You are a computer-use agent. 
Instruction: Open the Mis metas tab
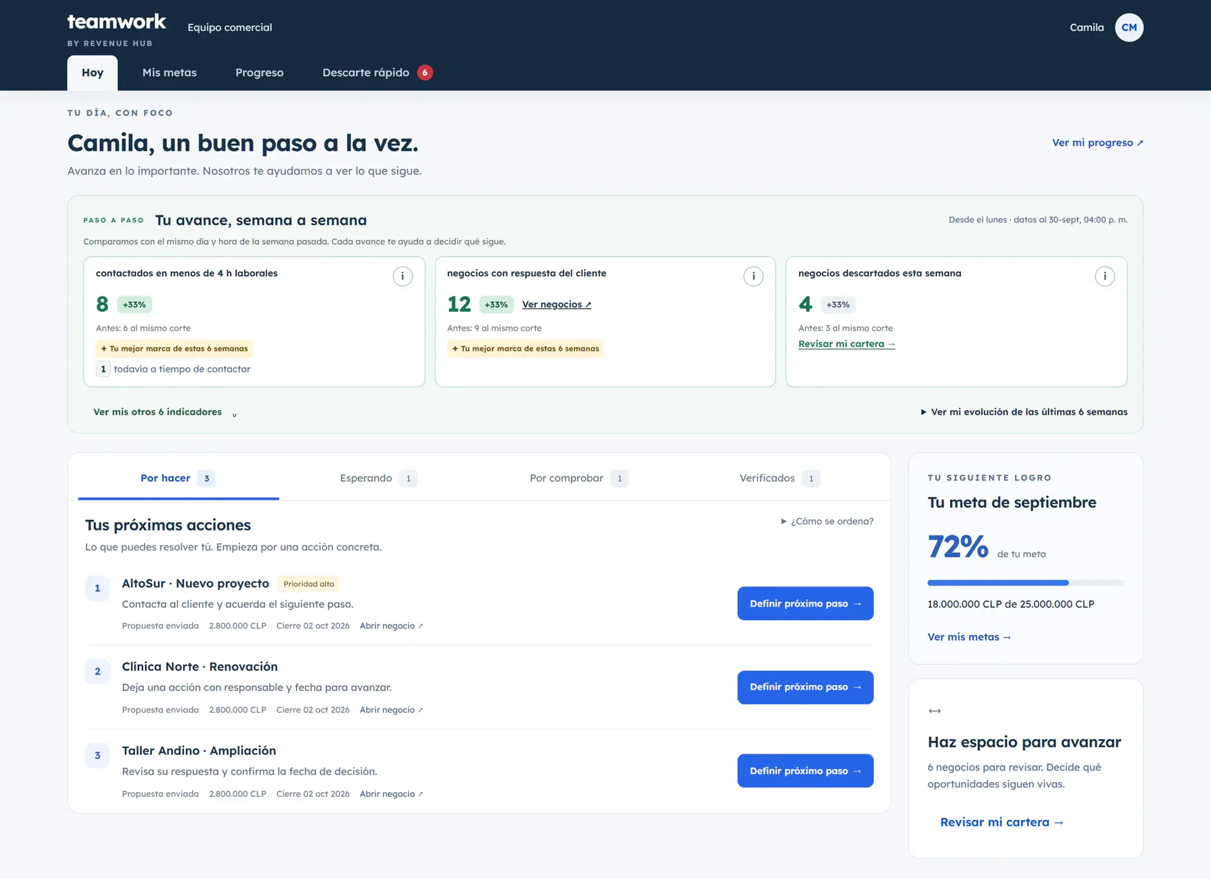tap(169, 72)
